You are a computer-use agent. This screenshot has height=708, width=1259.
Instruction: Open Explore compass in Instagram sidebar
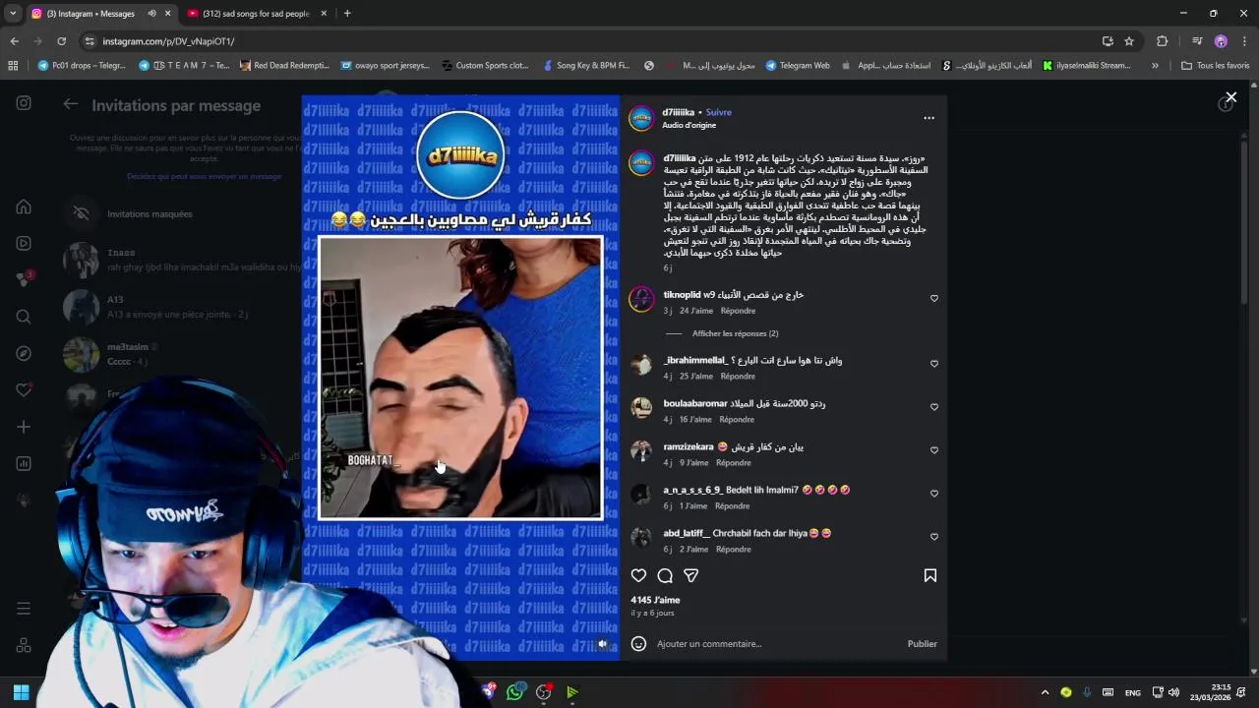point(24,353)
